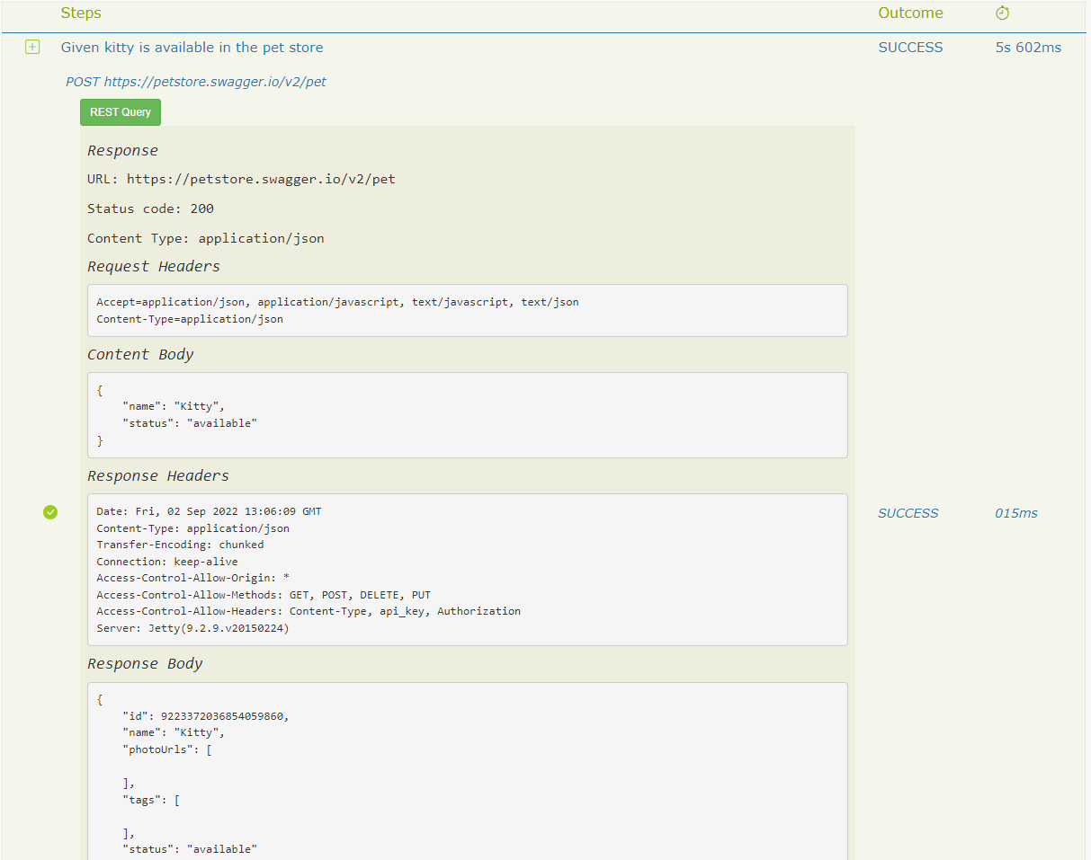Click the Outcome column header
The width and height of the screenshot is (1091, 860).
(910, 13)
